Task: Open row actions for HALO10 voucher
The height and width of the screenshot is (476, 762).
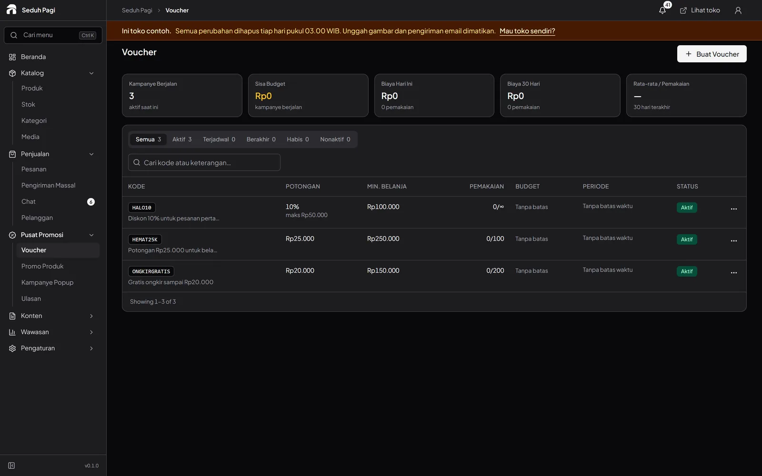Action: pyautogui.click(x=733, y=209)
